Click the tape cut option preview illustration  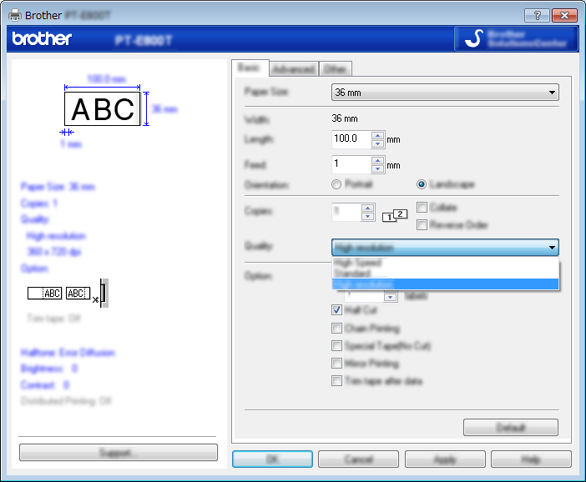[68, 293]
